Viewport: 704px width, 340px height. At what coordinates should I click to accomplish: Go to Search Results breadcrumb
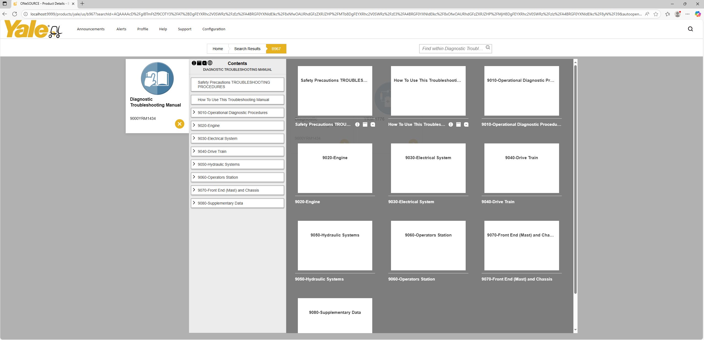(x=247, y=49)
